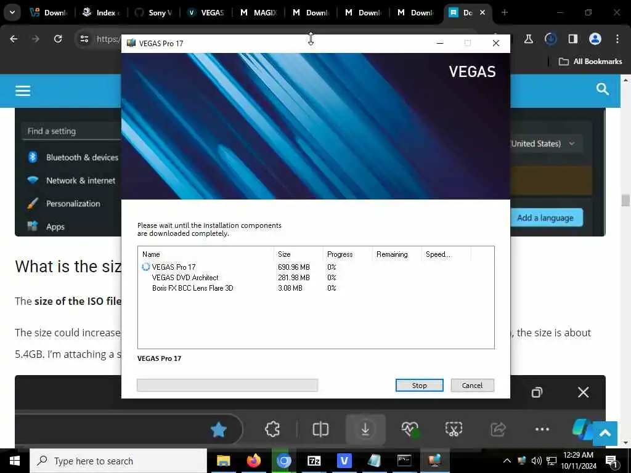Go back in Chrome
The image size is (631, 473).
pos(14,39)
